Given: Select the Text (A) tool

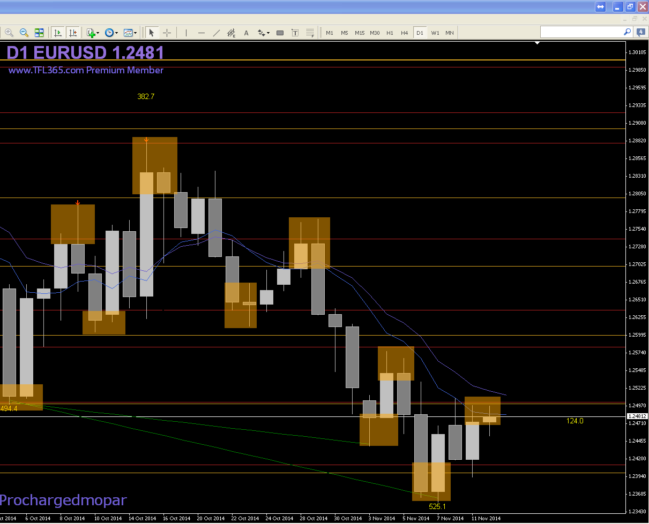Looking at the screenshot, I should click(x=246, y=33).
